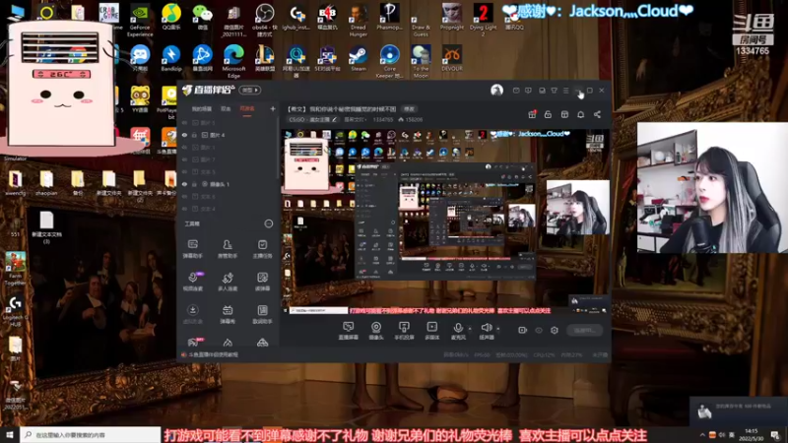Image resolution: width=788 pixels, height=443 pixels.
Task: Open the 类型 mode switch next to logo
Action: coord(250,90)
